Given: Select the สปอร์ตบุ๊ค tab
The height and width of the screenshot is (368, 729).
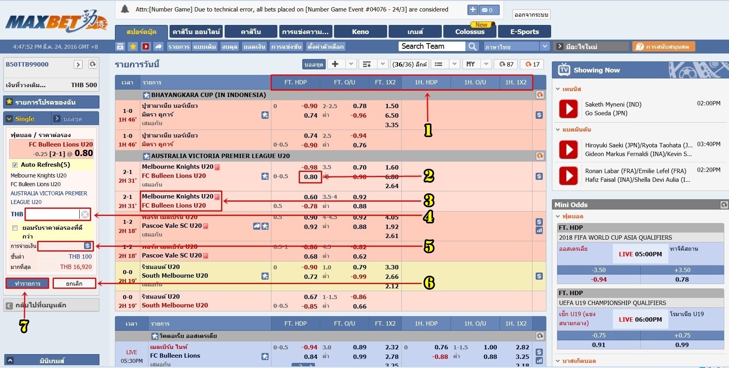Looking at the screenshot, I should pos(141,32).
